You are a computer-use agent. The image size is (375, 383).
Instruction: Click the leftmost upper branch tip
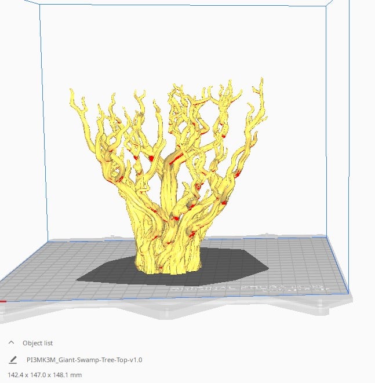point(72,92)
